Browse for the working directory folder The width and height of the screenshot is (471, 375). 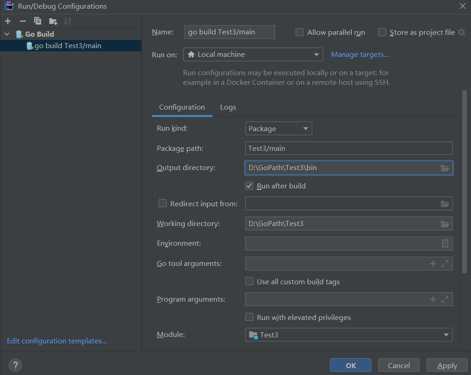[x=444, y=224]
